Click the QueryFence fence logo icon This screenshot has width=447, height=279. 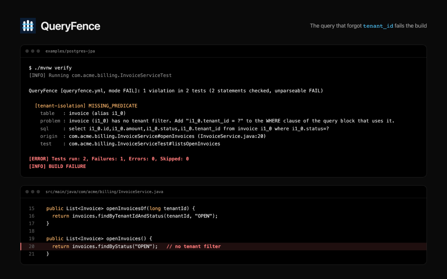28,26
